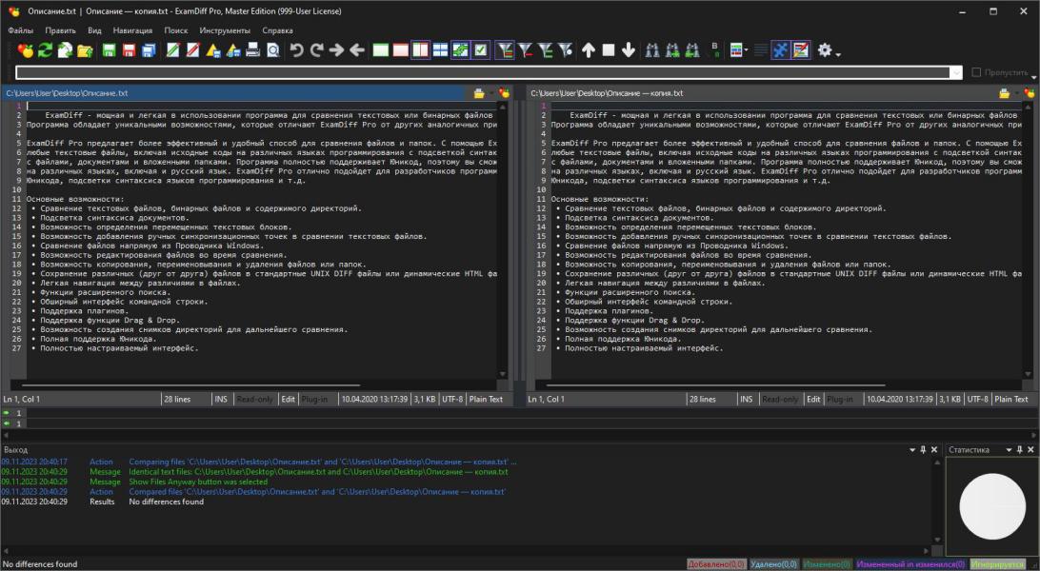Open Plain Text type selector in left pane
1040x571 pixels.
tap(486, 400)
